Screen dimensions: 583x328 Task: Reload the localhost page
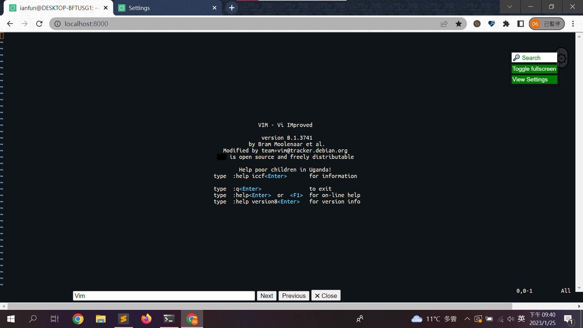tap(39, 24)
